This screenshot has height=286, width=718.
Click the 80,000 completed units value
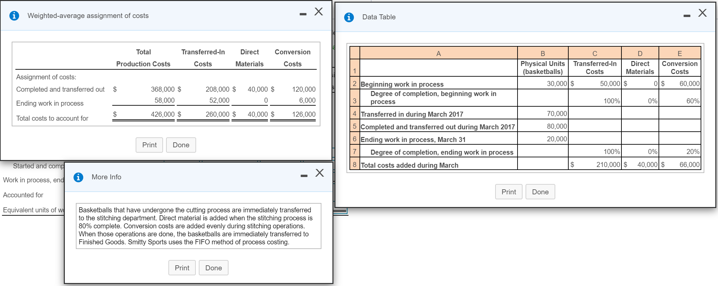pos(557,126)
